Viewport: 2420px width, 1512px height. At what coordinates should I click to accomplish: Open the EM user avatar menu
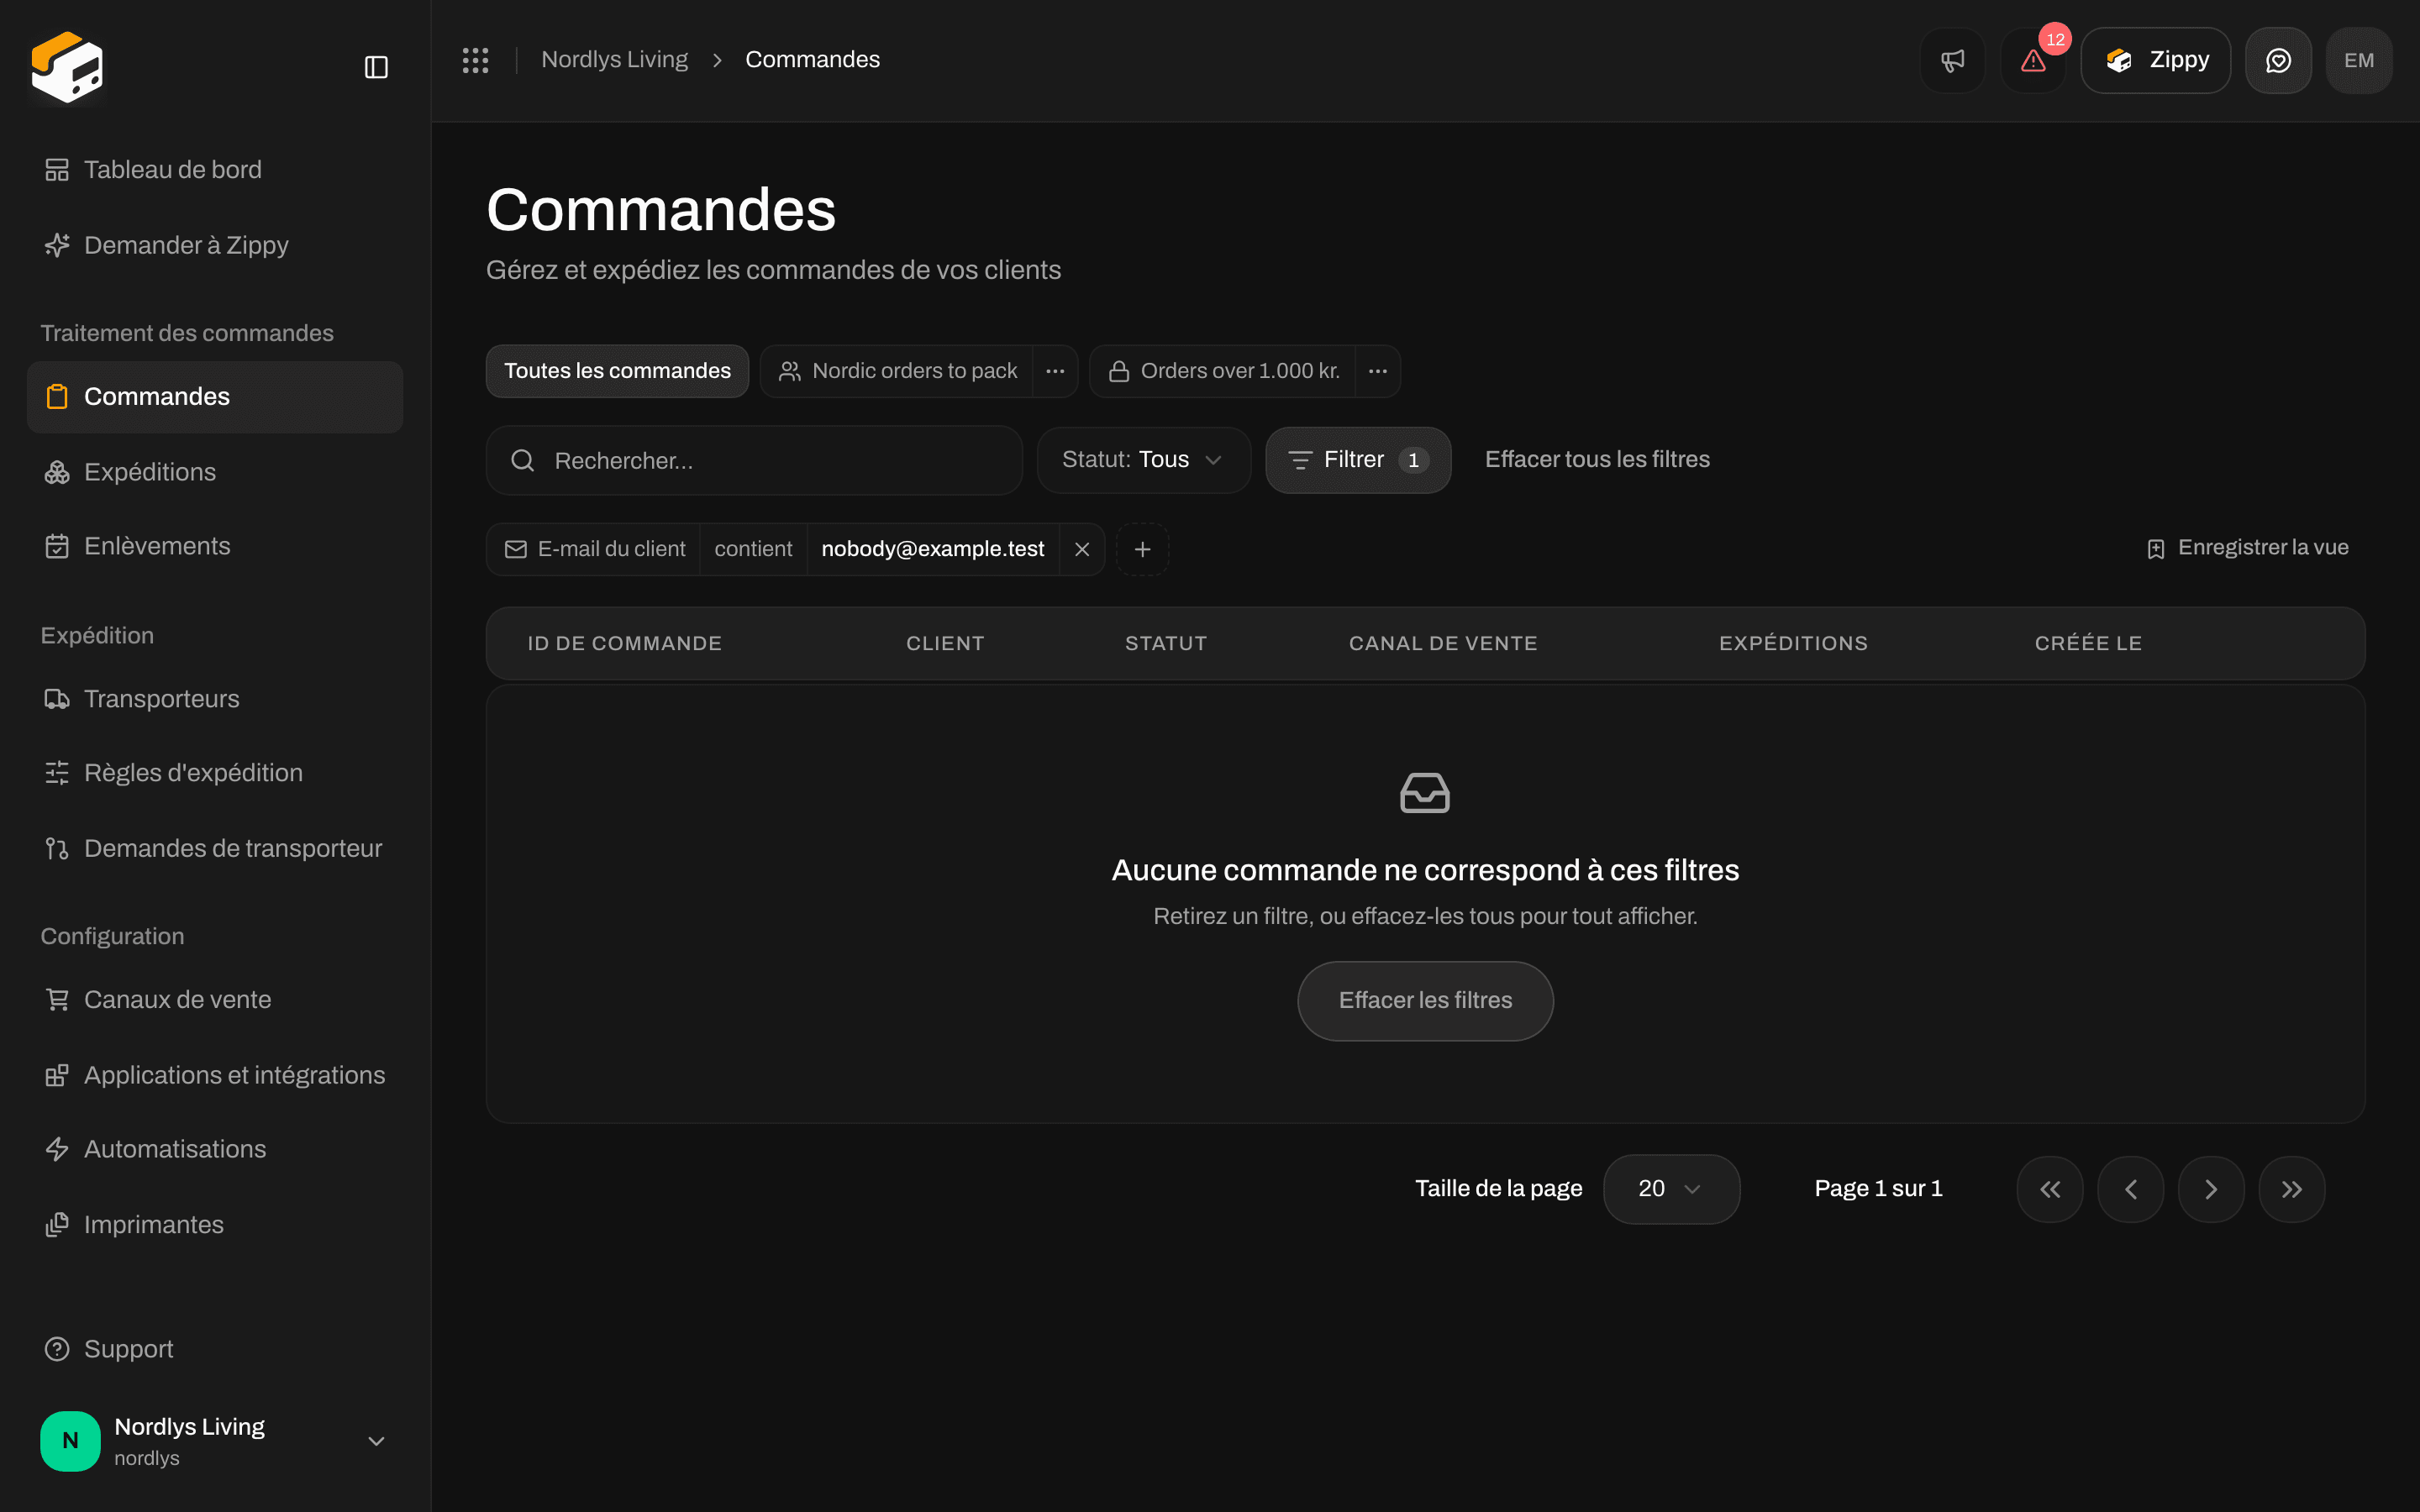pyautogui.click(x=2359, y=60)
